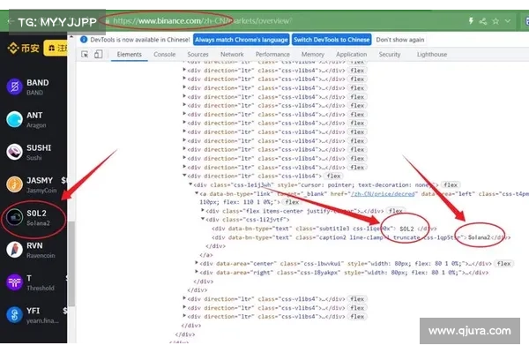Switch to the Sources tab

[197, 55]
